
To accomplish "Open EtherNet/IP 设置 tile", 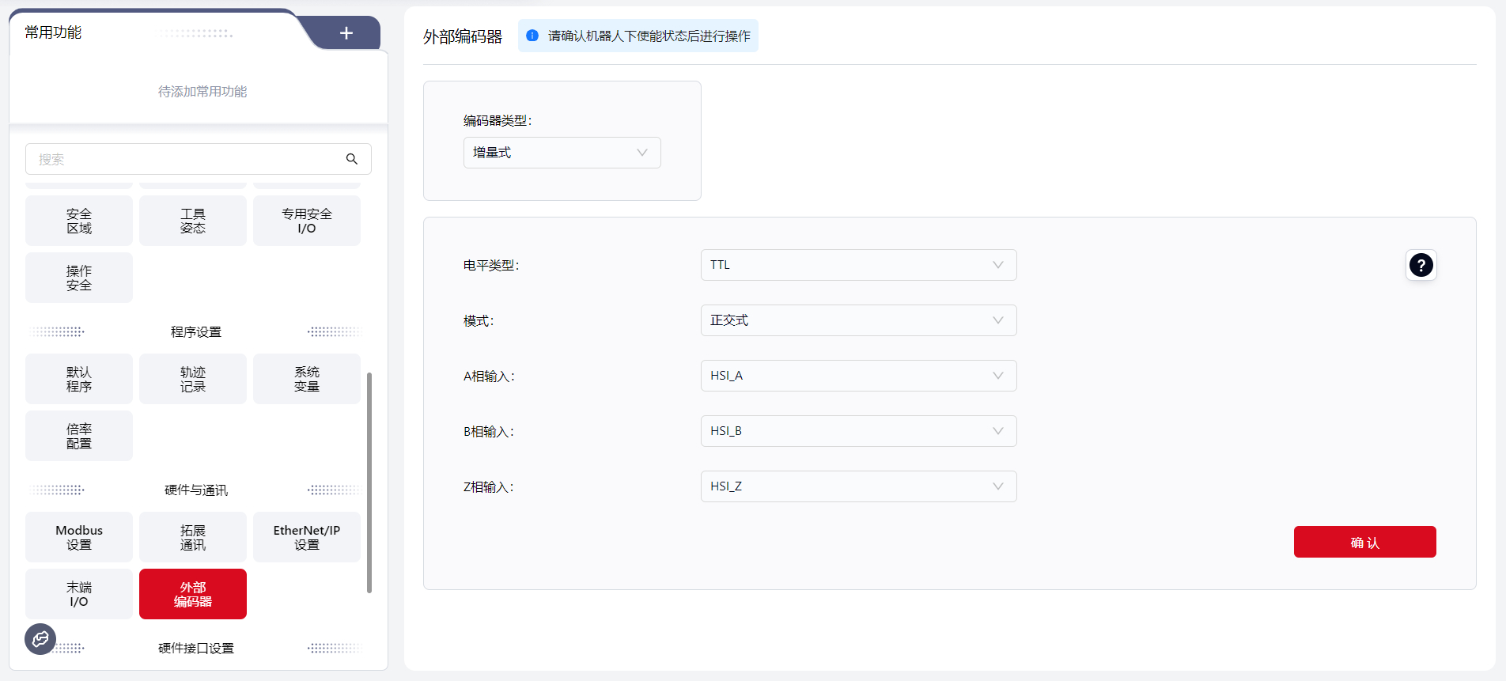I will (307, 537).
